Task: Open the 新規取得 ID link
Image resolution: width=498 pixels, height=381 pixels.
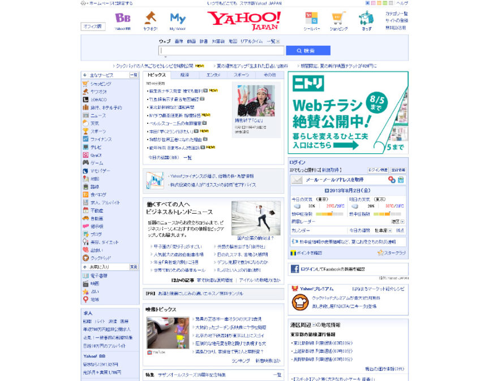Action: click(x=330, y=170)
